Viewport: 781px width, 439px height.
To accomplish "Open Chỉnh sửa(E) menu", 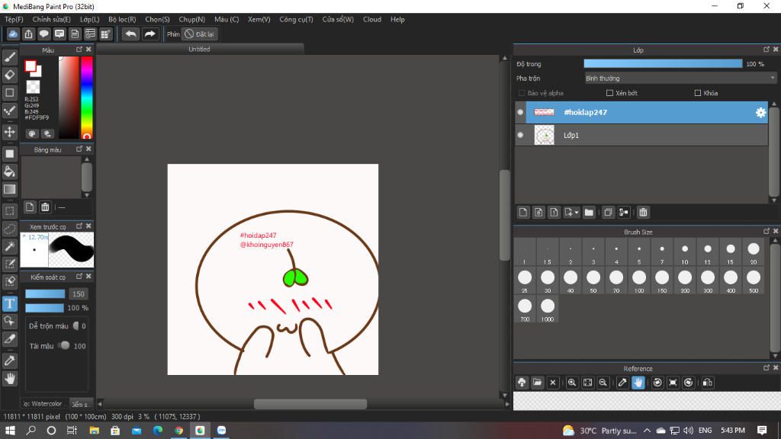I will pos(51,19).
